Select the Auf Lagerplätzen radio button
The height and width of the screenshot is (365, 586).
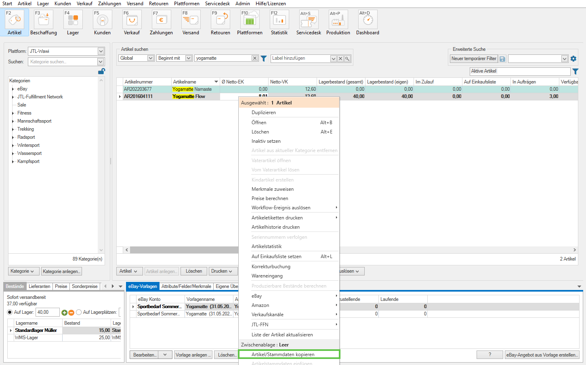(x=79, y=312)
